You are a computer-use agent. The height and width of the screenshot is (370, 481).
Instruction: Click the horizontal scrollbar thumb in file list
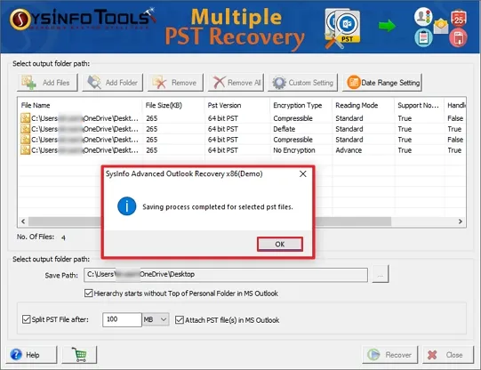[x=210, y=221]
